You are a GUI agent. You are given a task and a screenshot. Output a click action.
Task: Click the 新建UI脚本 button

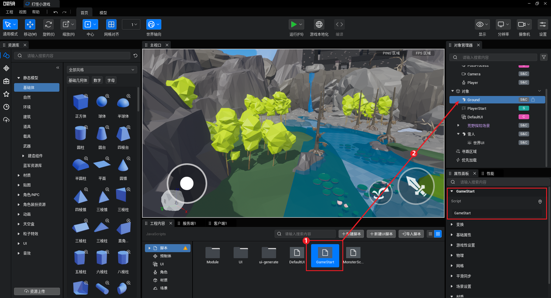[381, 234]
